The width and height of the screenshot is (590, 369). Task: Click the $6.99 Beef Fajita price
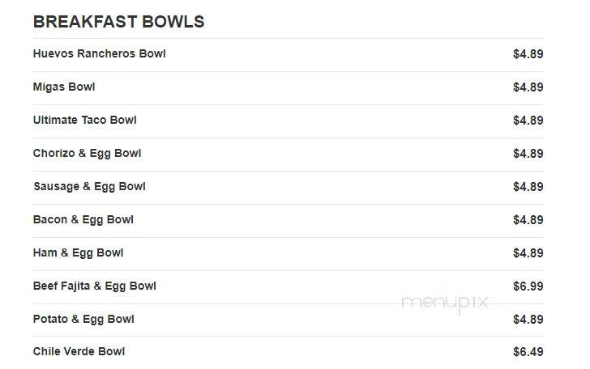528,286
